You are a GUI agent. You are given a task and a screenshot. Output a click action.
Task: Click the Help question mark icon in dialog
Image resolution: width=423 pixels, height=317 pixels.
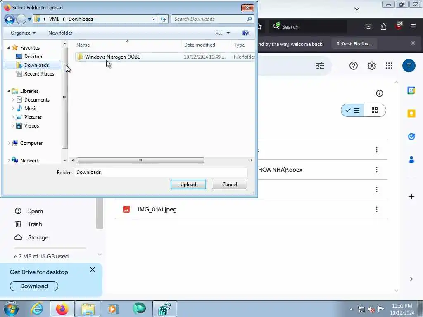pos(245,33)
